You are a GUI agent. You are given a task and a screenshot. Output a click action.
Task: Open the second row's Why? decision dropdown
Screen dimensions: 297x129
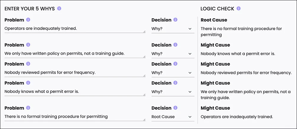(173, 54)
